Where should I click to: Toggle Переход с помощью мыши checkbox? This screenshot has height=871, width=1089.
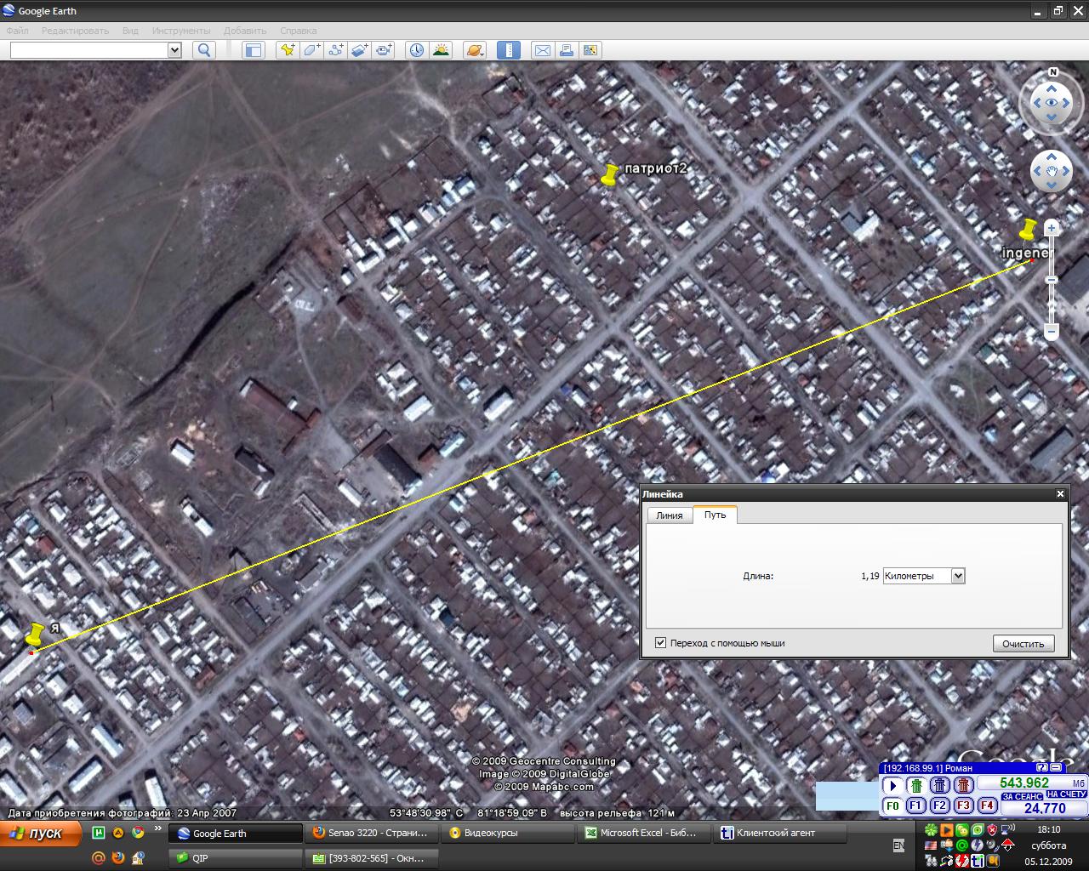coord(660,643)
